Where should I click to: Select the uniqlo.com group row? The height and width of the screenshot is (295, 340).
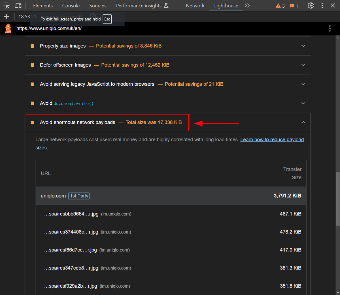click(x=171, y=196)
